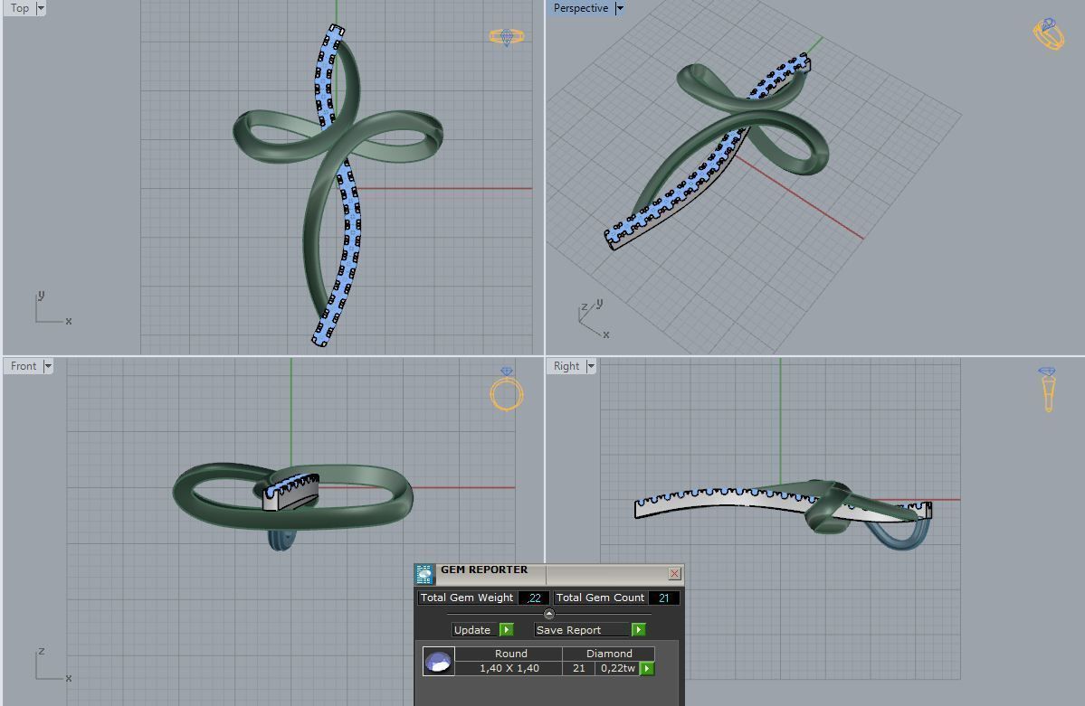Click the ring orientation icon in Top viewport
Image resolution: width=1085 pixels, height=706 pixels.
click(x=507, y=37)
